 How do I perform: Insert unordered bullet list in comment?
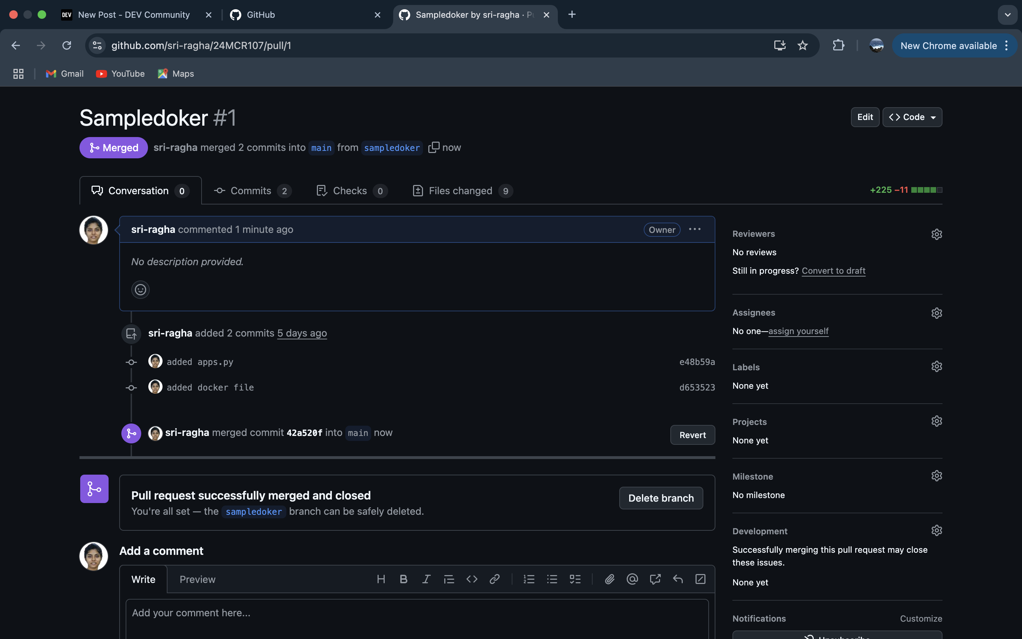tap(552, 579)
